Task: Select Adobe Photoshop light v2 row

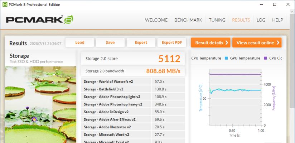Action: (133, 97)
